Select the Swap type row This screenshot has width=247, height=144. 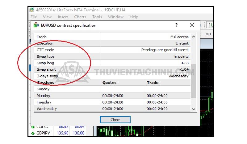(x=112, y=56)
